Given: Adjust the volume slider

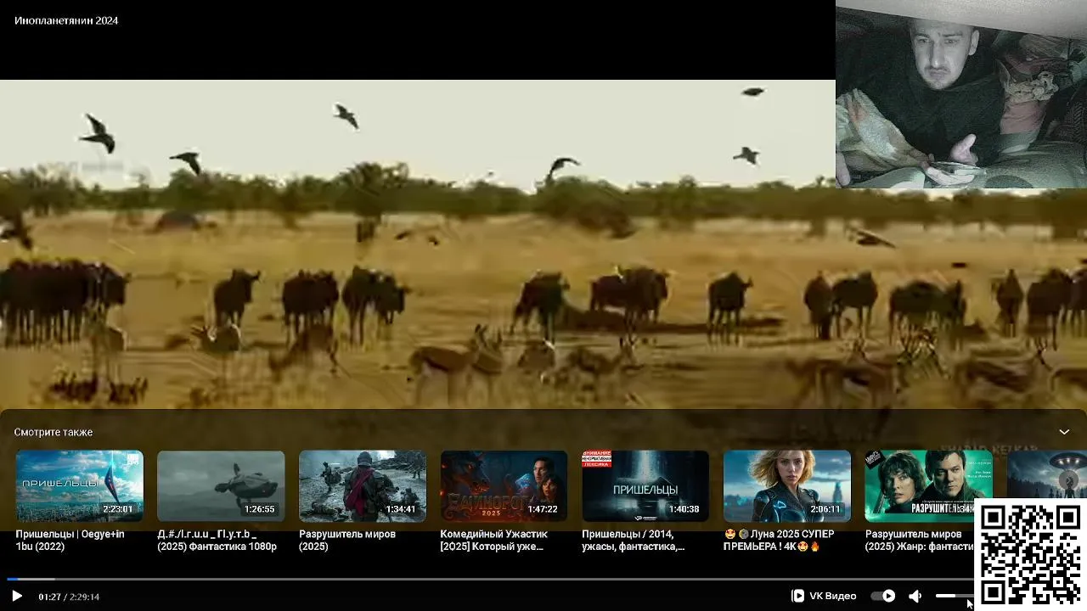Looking at the screenshot, I should pos(954,596).
